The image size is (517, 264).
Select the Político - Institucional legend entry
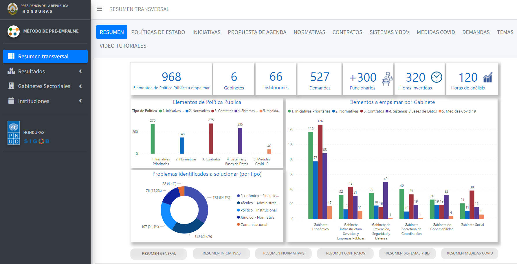(x=257, y=210)
